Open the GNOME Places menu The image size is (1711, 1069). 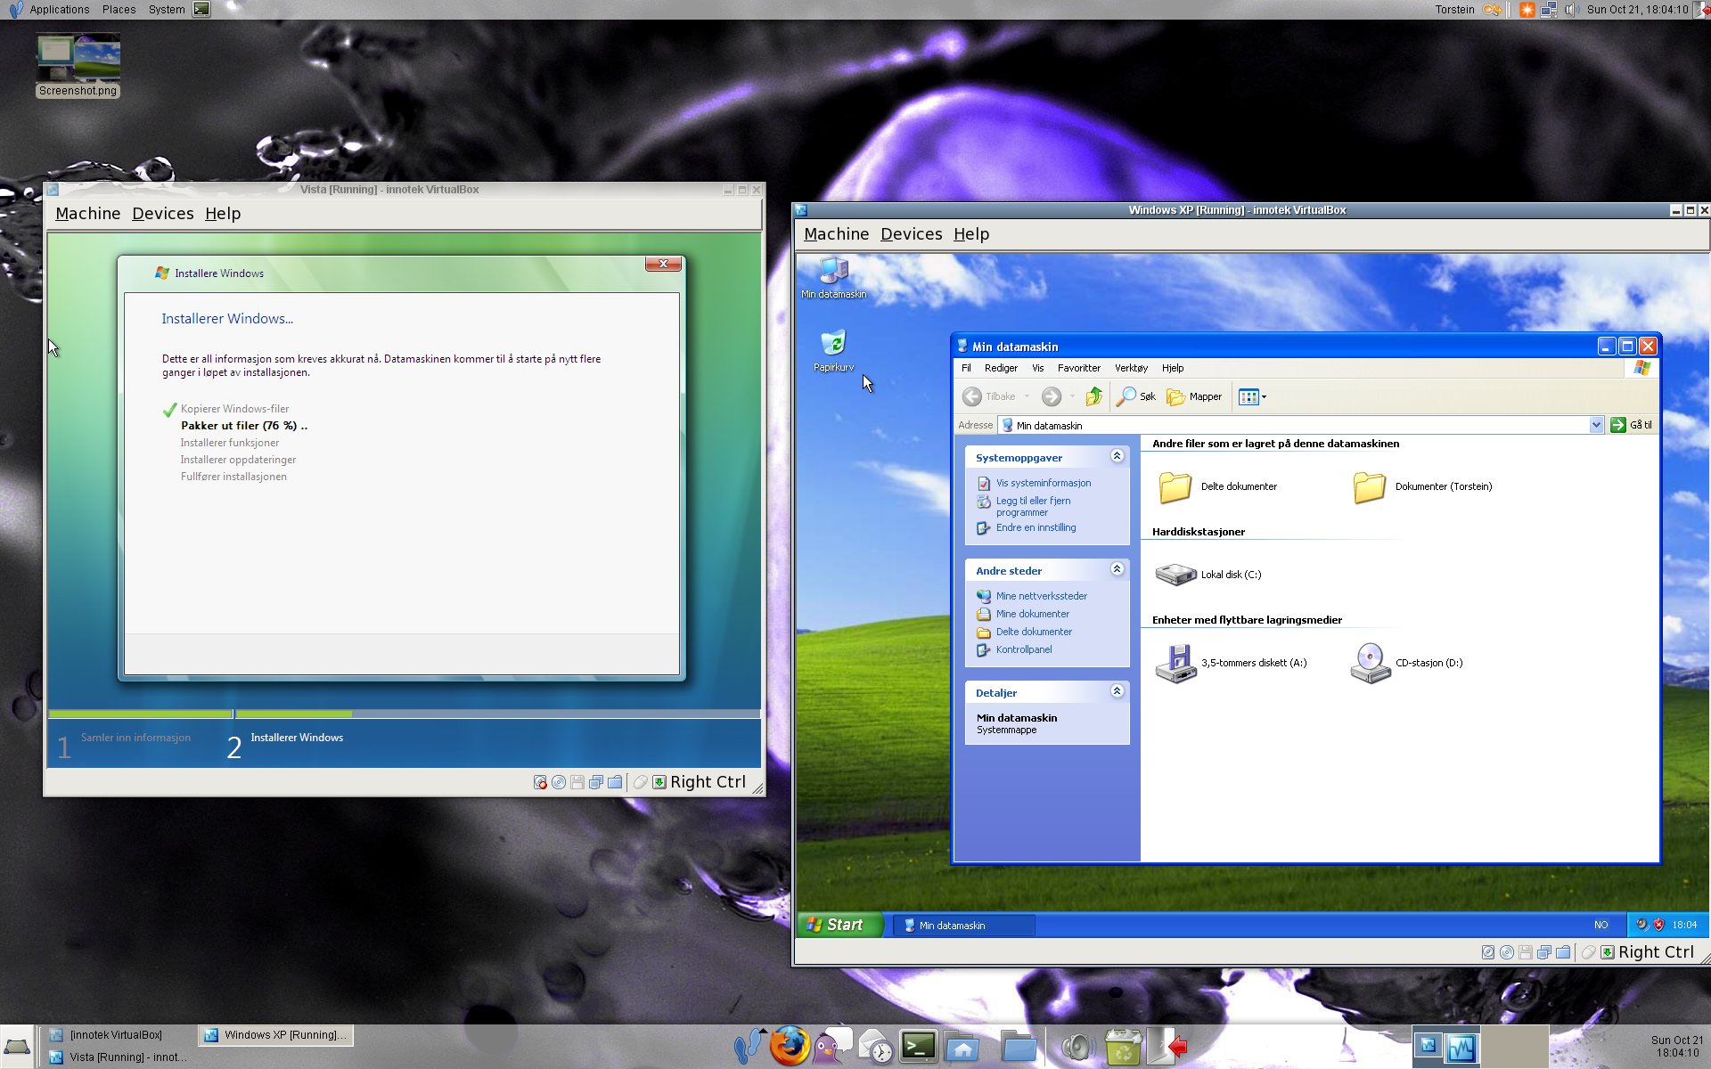(x=119, y=10)
